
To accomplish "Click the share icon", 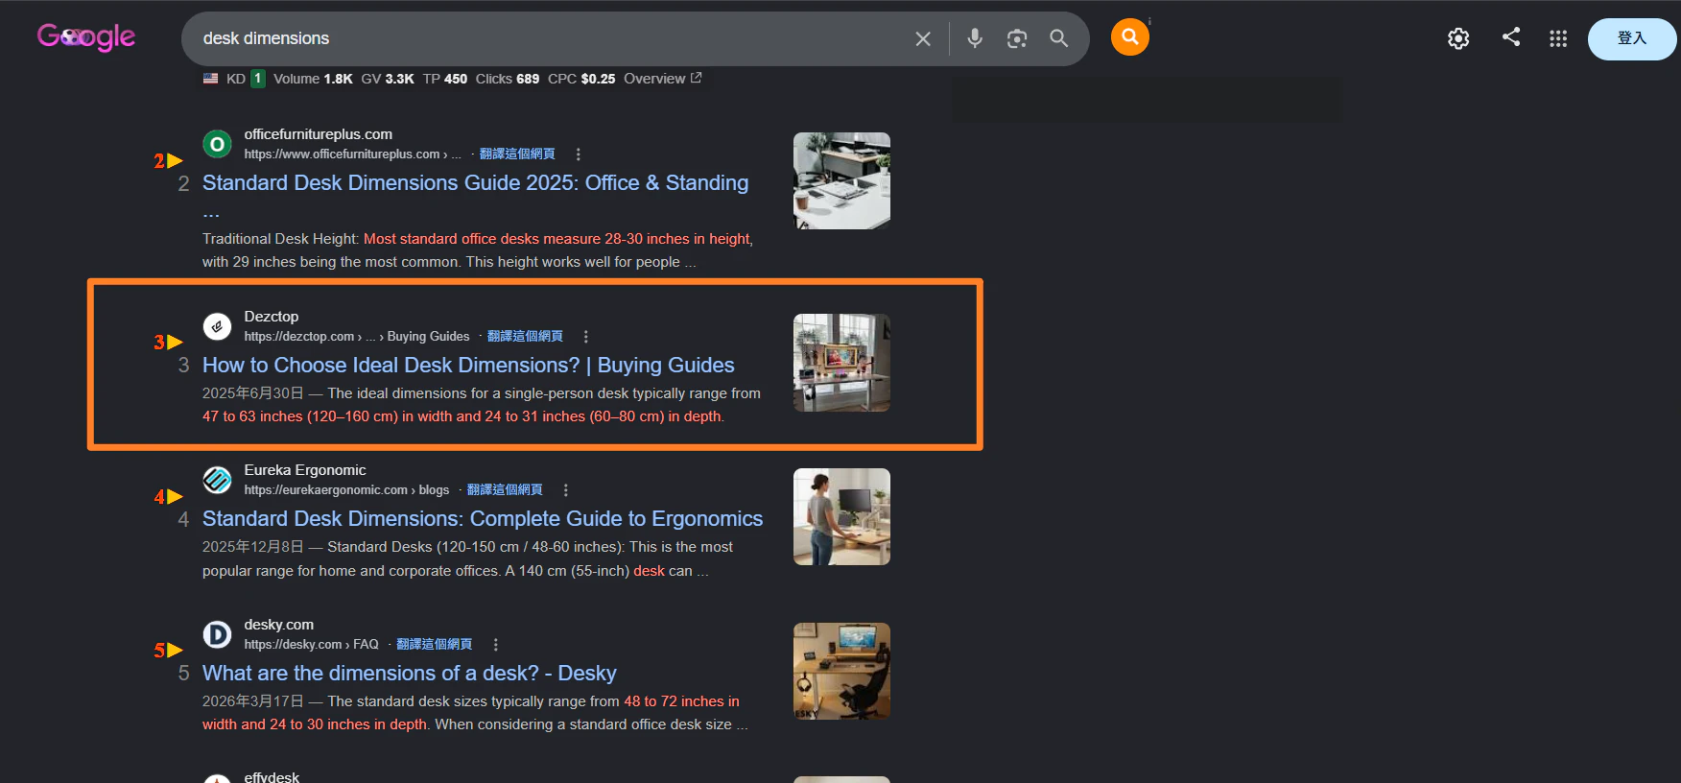I will point(1511,37).
